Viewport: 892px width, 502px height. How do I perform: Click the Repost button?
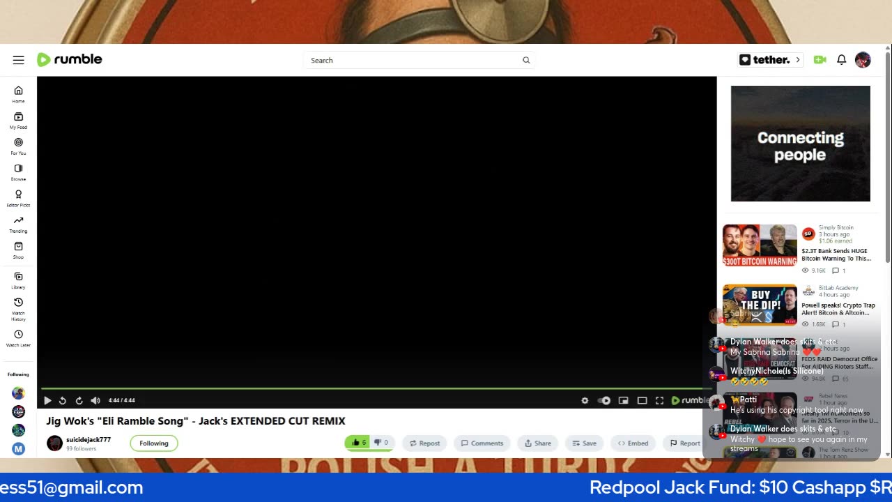[x=424, y=443]
